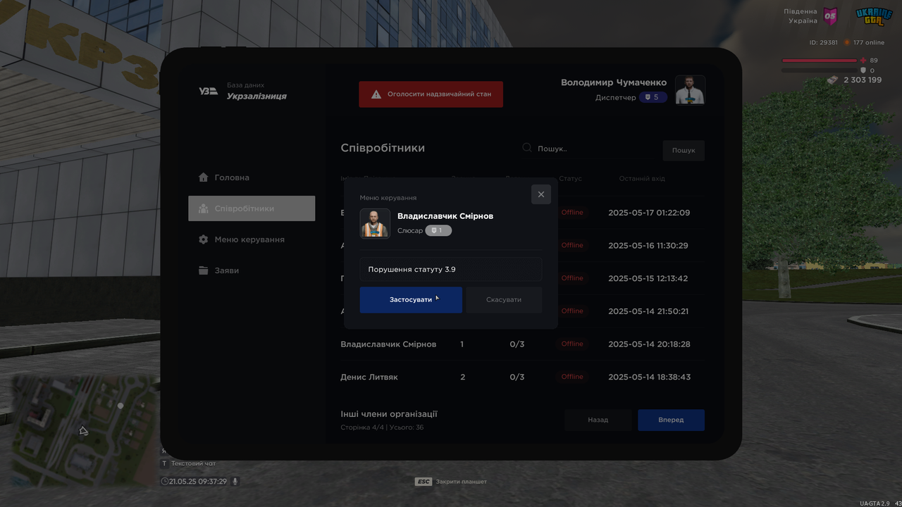Click Offline status in Владиславчик Смірнов row
This screenshot has width=902, height=507.
572,344
